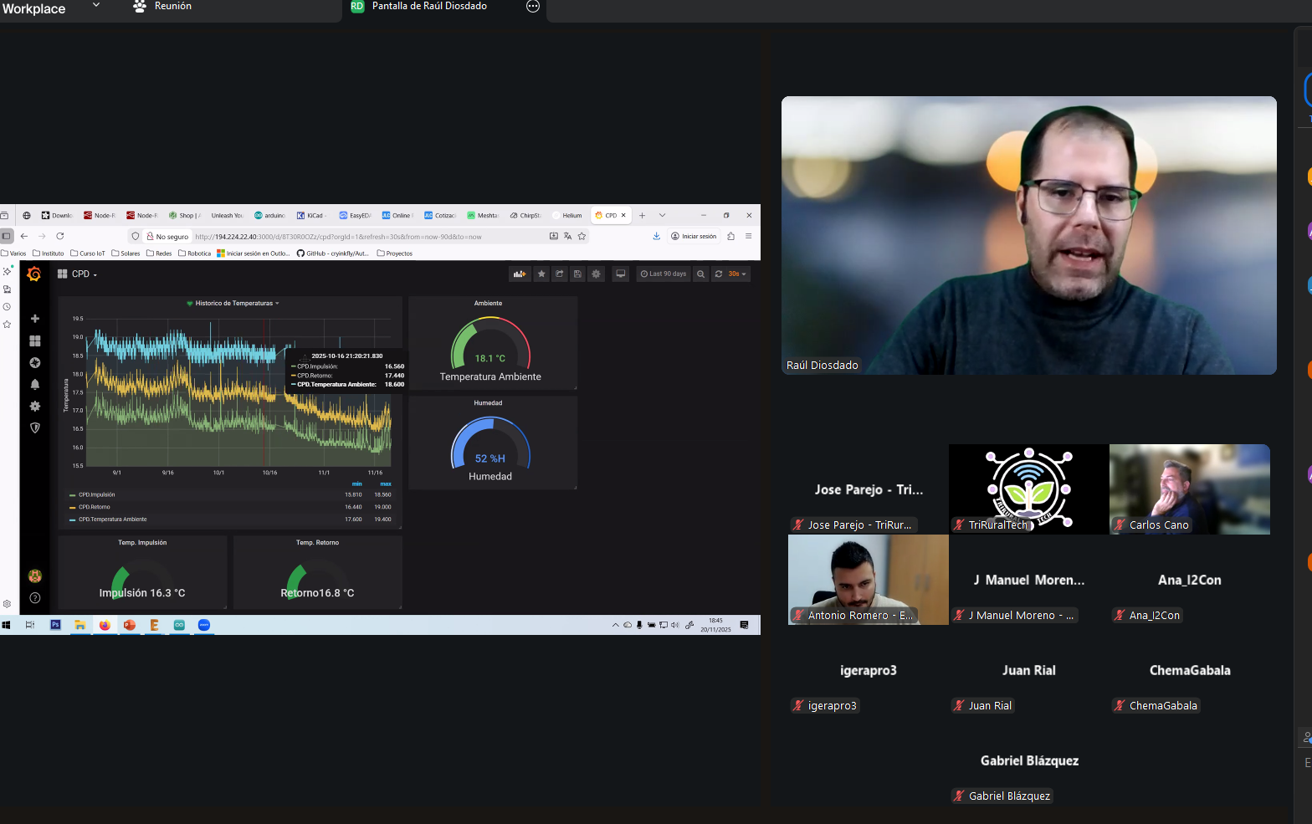1312x824 pixels.
Task: Open Grafana dashboard settings gear
Action: [596, 274]
